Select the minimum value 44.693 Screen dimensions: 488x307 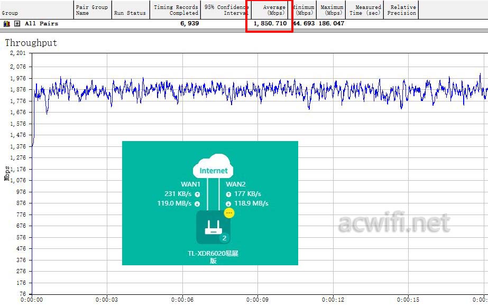coord(304,23)
